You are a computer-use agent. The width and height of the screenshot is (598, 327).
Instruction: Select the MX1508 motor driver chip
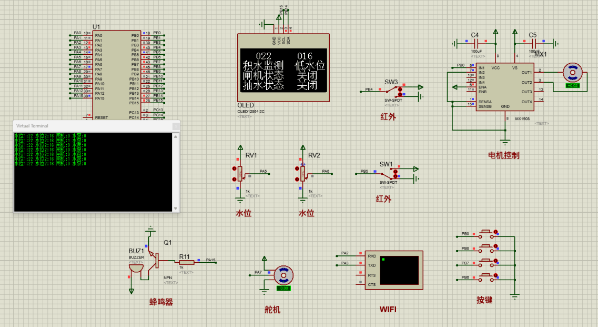(504, 87)
